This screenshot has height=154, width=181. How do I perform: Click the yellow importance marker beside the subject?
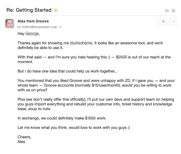(55, 10)
